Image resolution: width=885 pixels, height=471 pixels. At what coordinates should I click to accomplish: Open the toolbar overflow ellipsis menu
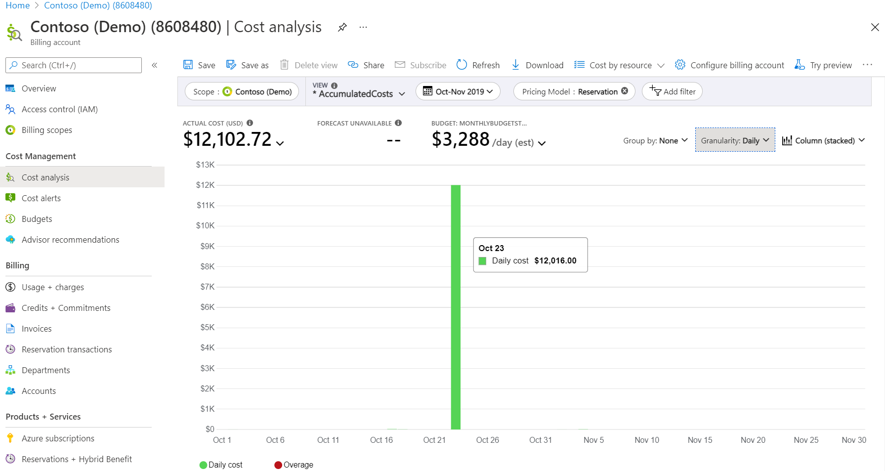pos(867,65)
